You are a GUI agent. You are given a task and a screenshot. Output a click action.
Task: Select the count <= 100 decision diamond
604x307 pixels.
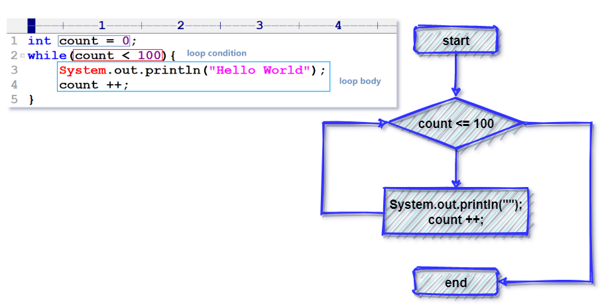point(455,123)
